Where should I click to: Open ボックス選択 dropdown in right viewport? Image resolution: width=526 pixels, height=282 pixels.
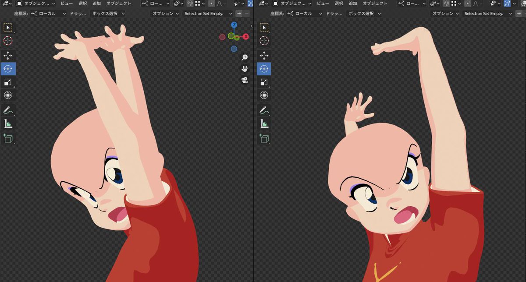click(364, 14)
